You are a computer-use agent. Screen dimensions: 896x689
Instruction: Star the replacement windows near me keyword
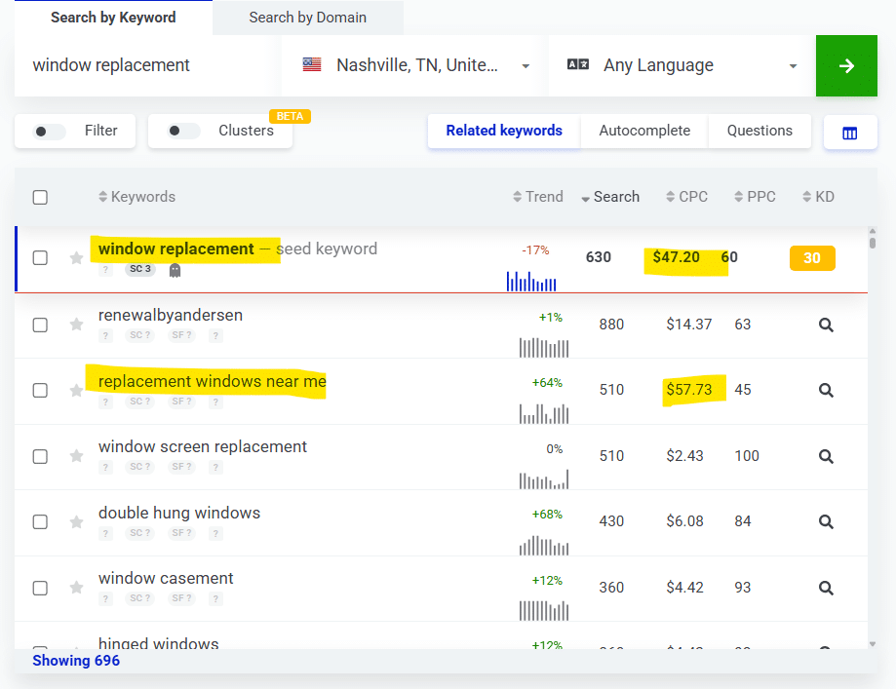(76, 390)
